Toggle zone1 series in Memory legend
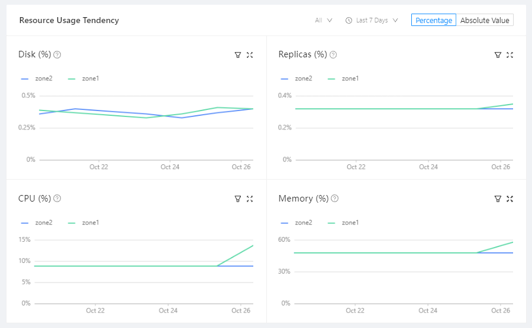The image size is (532, 328). [343, 223]
